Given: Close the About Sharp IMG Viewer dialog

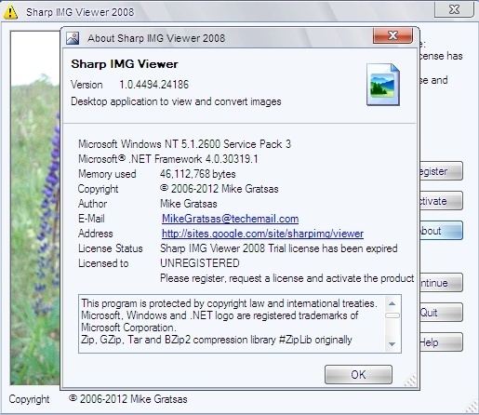Looking at the screenshot, I should 393,35.
